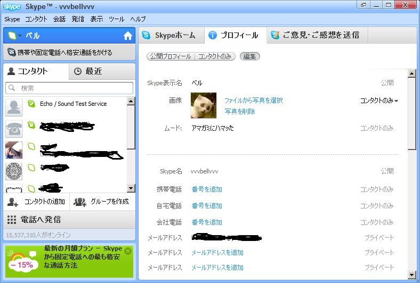
Task: Close the green monthly plan advertisement
Action: coord(128,251)
